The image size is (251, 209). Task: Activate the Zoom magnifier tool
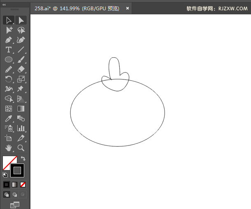(21, 148)
